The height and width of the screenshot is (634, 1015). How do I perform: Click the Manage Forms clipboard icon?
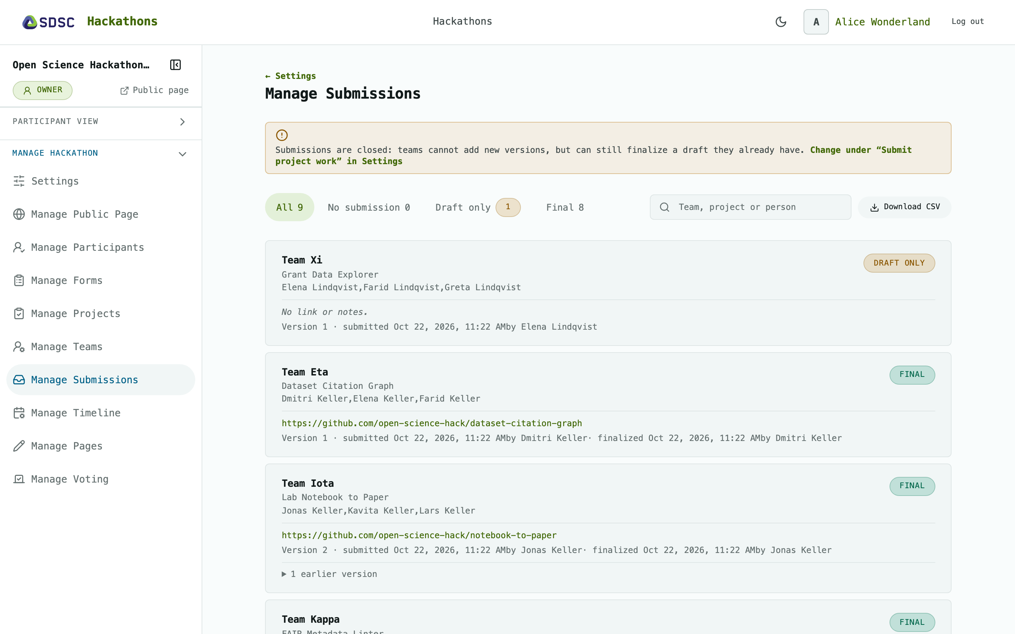tap(19, 280)
